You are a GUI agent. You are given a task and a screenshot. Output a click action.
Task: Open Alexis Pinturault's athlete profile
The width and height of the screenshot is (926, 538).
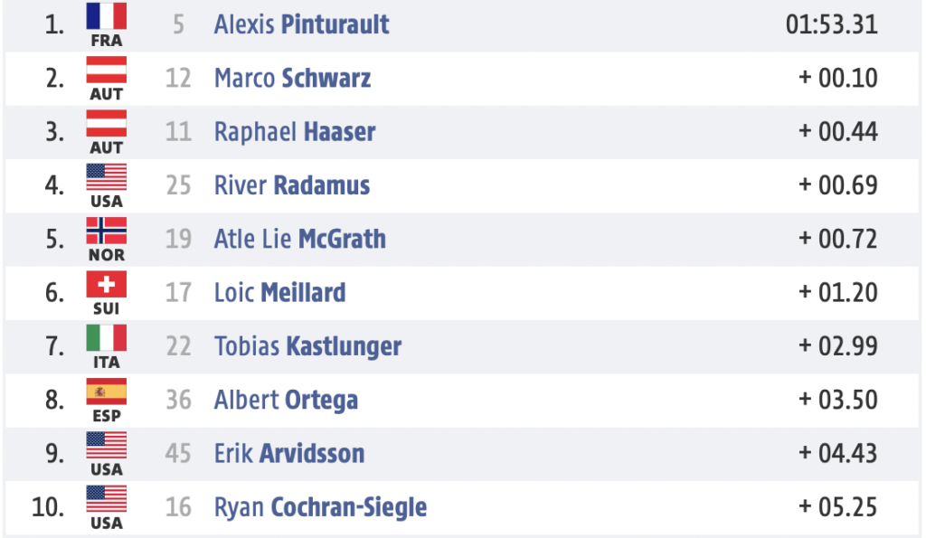[x=301, y=24]
